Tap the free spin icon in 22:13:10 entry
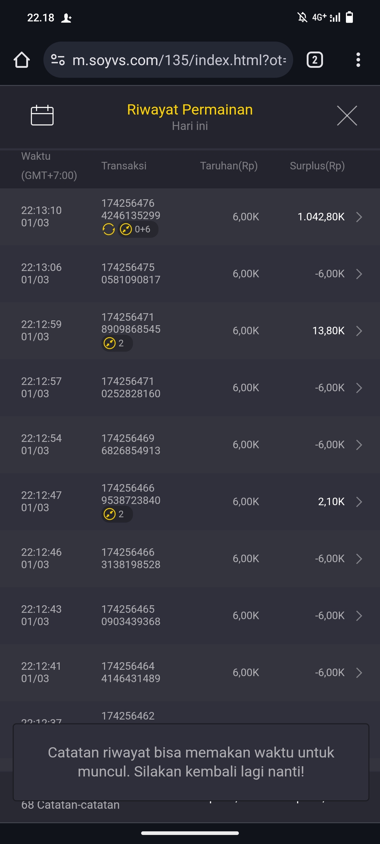The width and height of the screenshot is (380, 844). tap(109, 229)
